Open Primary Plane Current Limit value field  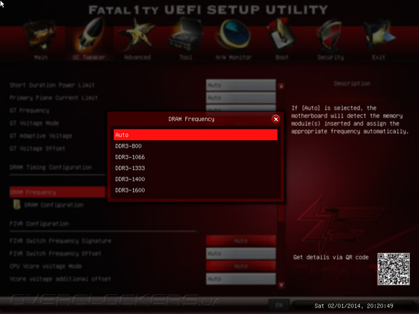click(241, 97)
